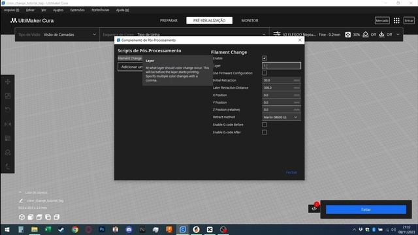Switch to the left view cube icon
The height and width of the screenshot is (235, 418).
pyautogui.click(x=48, y=217)
